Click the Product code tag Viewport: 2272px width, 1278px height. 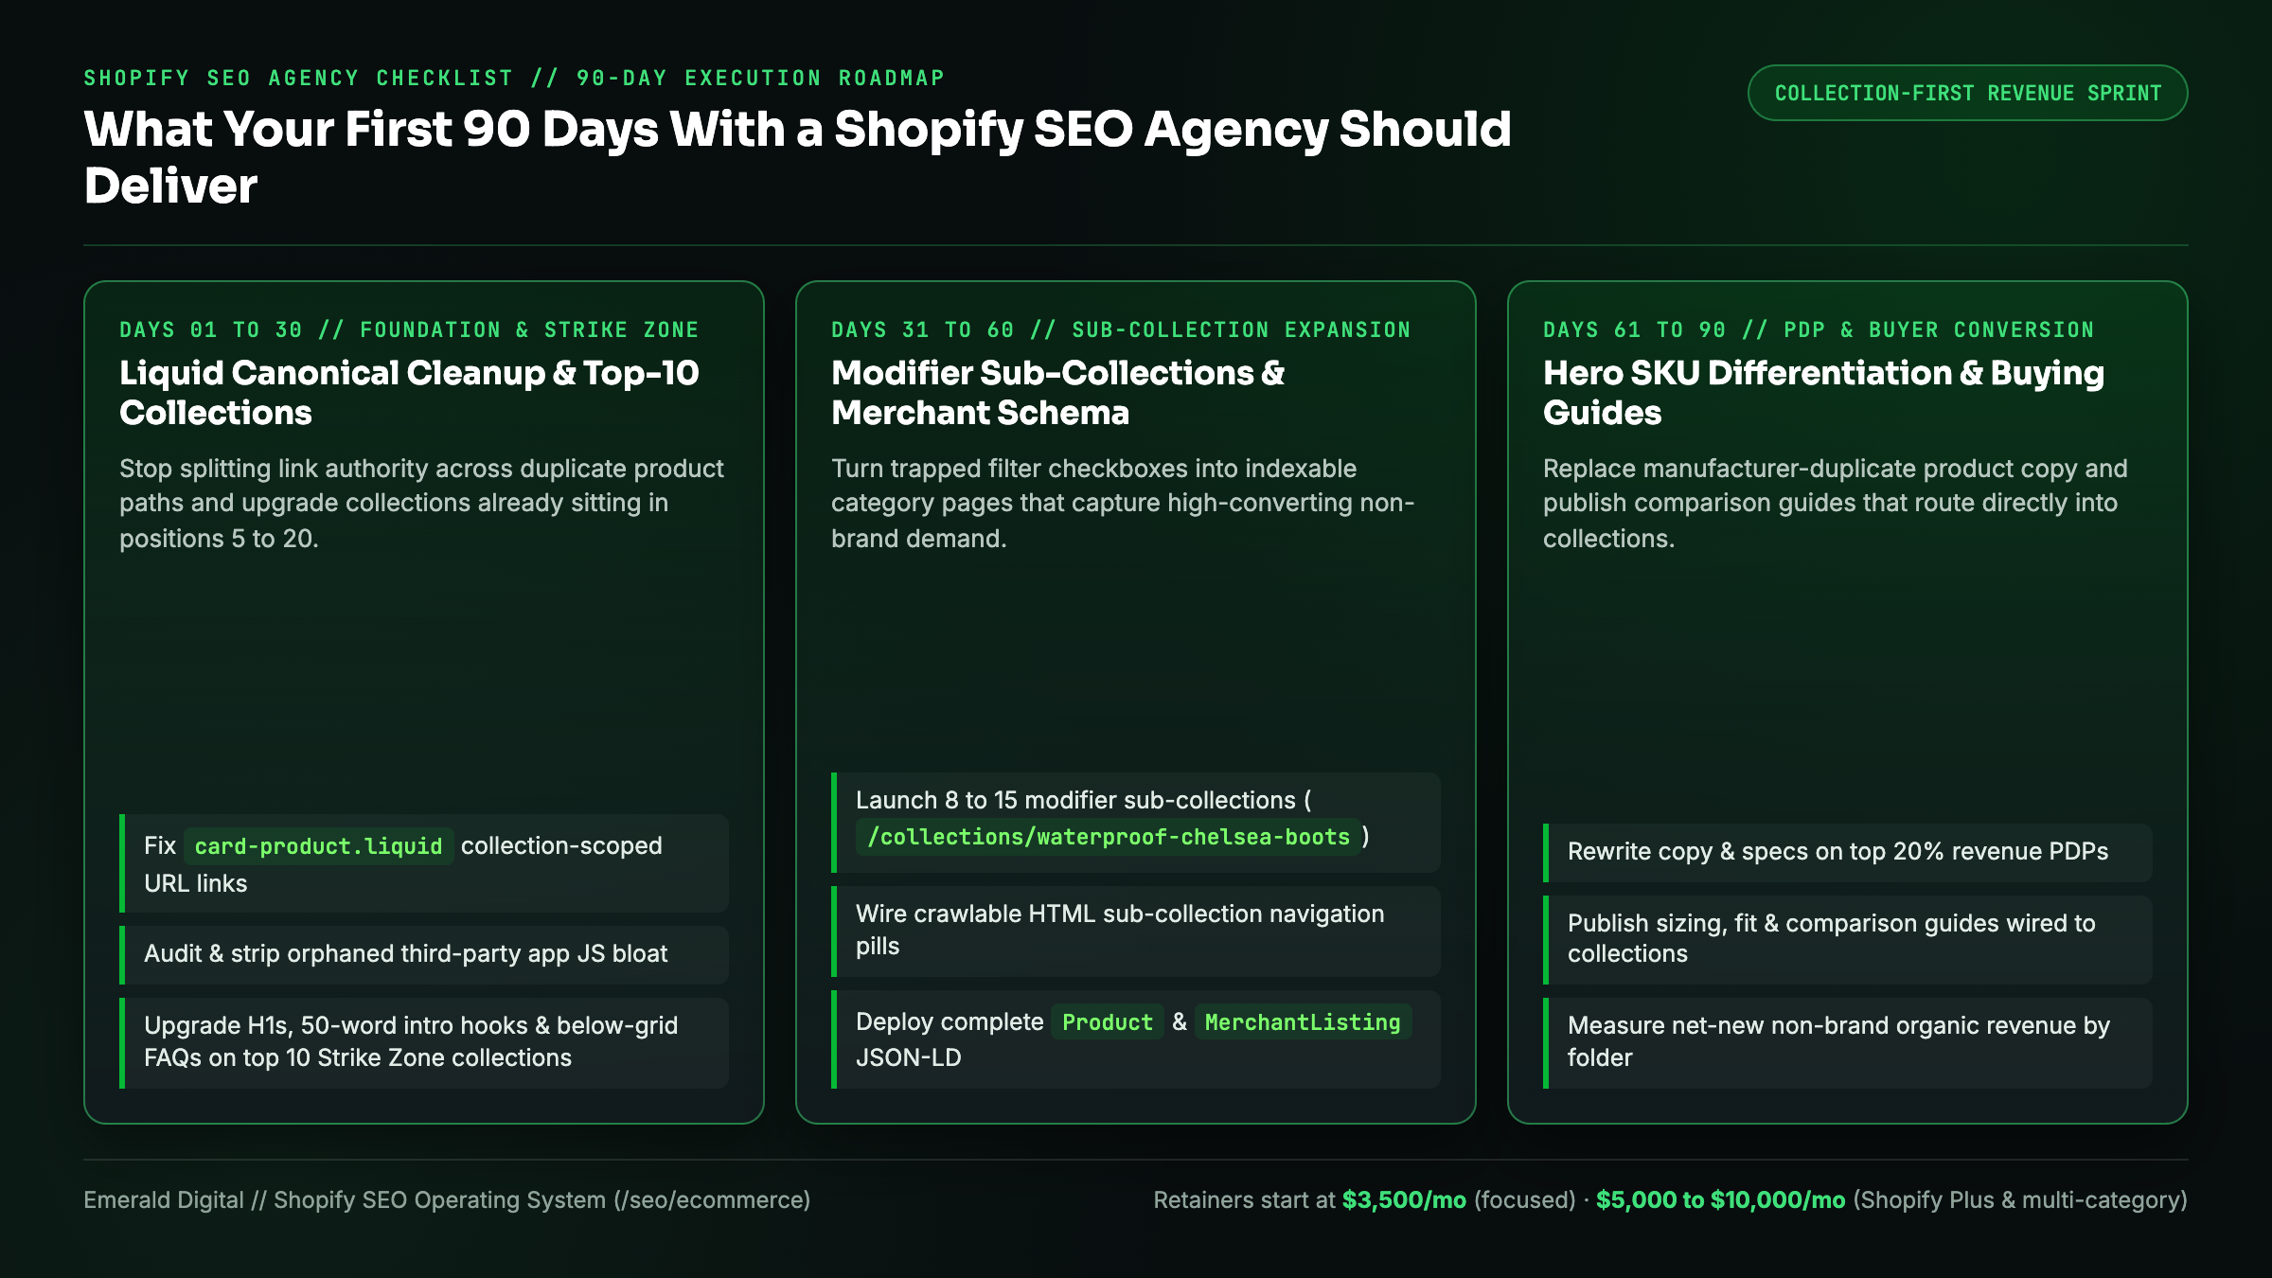coord(1108,1022)
